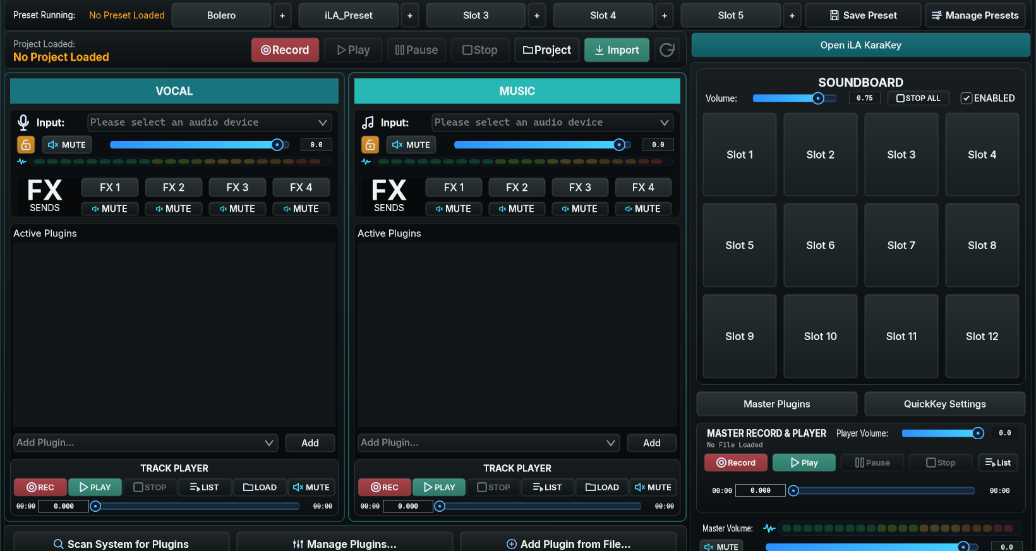Click the VOCAL FX SENDS logo

coord(45,196)
